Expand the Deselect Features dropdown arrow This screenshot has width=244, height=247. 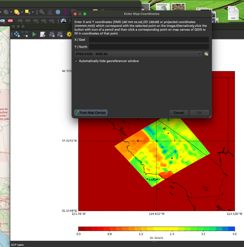coord(22,12)
